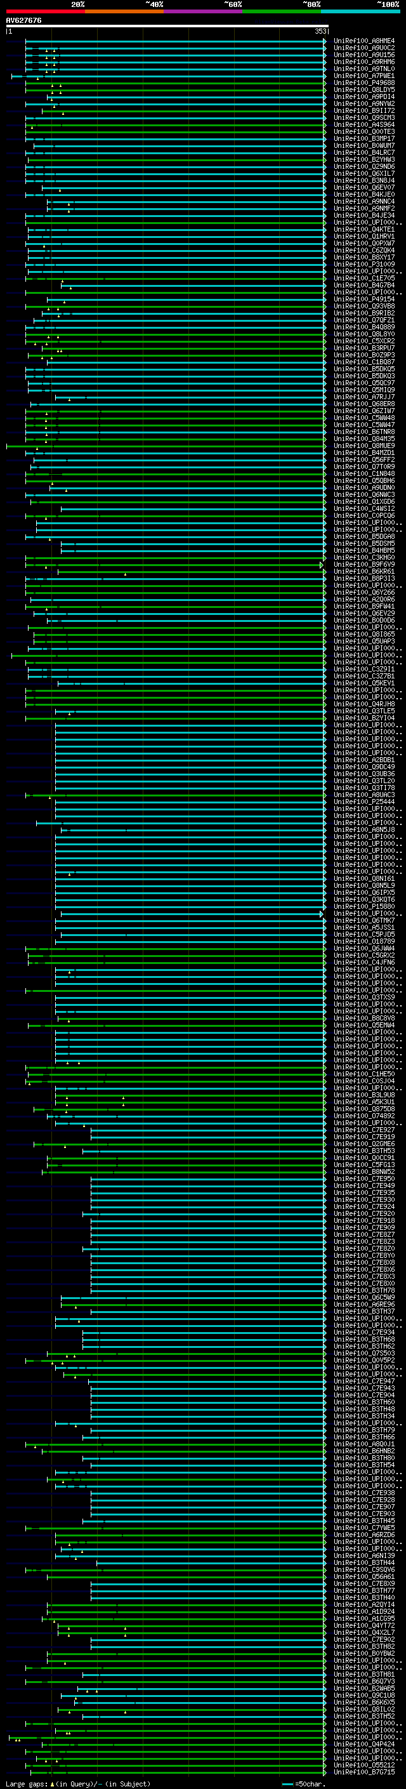The image size is (406, 1789).
Task: Click the cyan =50char scale marker
Action: tap(288, 1783)
